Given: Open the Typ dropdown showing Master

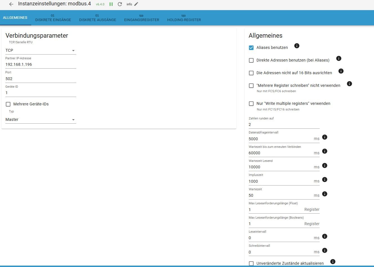Looking at the screenshot, I should 41,119.
